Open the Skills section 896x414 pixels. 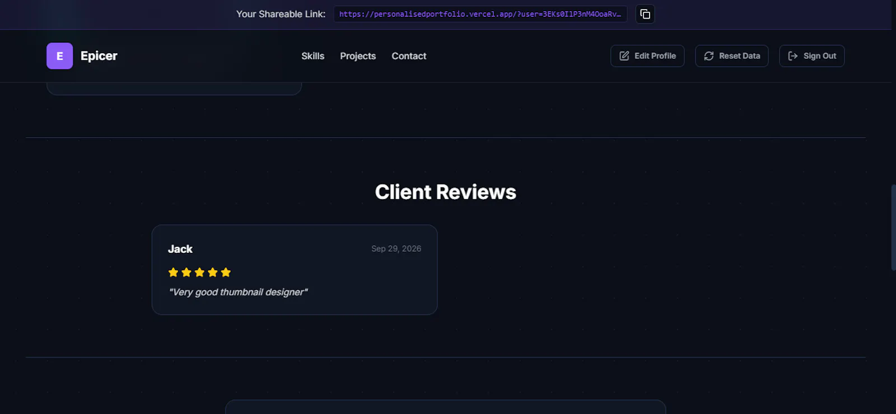tap(312, 56)
